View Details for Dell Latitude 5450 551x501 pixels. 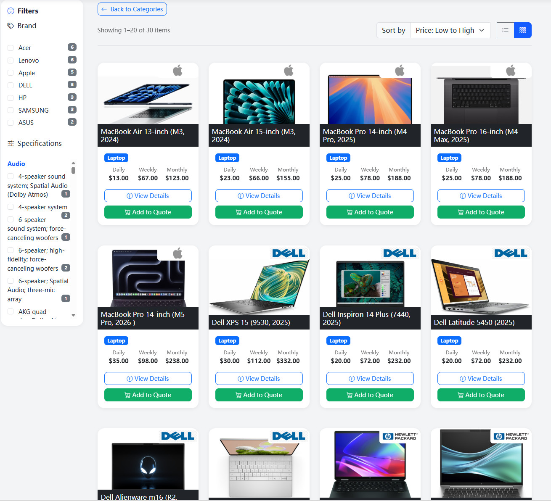click(x=481, y=379)
